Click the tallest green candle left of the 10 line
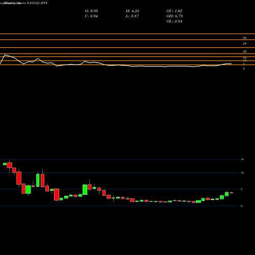 pyautogui.click(x=38, y=180)
